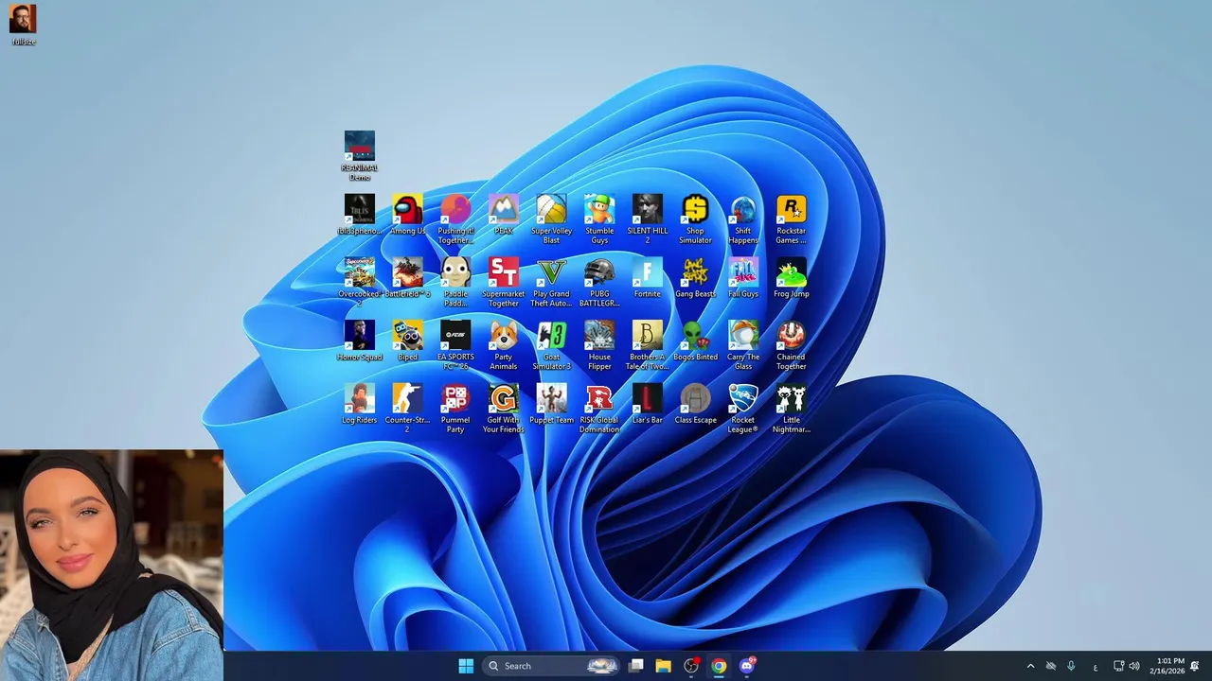The width and height of the screenshot is (1212, 681).
Task: Select the Biped game shortcut
Action: 408,341
